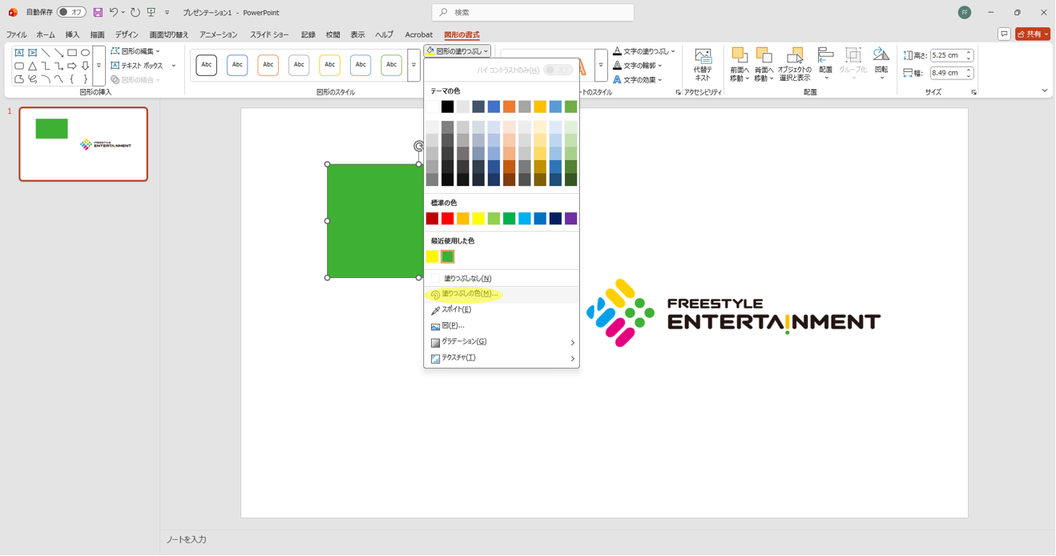
Task: Expand the Shape Fill (図形の塗りつぶし) dropdown
Action: (457, 51)
